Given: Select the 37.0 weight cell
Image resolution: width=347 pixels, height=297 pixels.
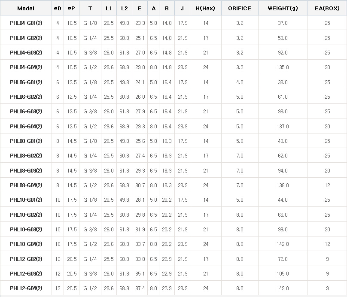Looking at the screenshot, I should coord(282,23).
